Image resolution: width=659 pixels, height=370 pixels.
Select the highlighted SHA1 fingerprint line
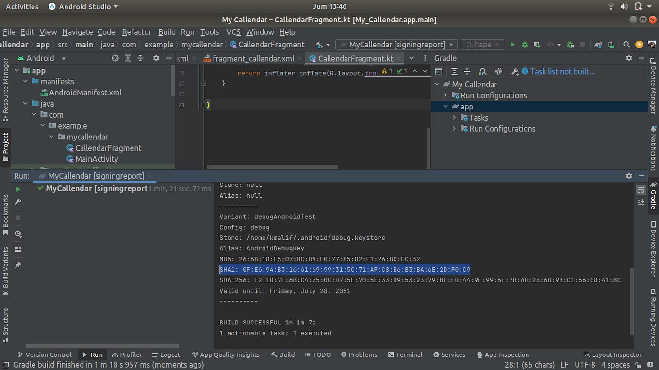click(345, 269)
